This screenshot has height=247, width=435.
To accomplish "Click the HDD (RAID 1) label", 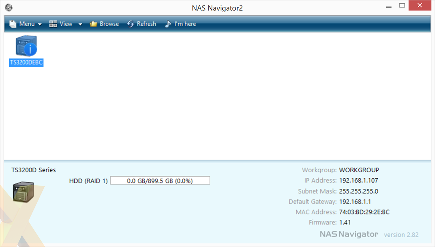I will point(88,181).
